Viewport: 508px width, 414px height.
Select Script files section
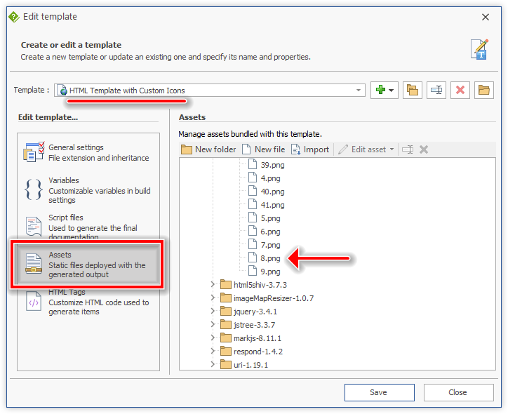click(88, 227)
